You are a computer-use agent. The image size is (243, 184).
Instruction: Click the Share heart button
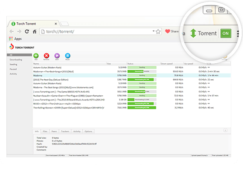[172, 31]
